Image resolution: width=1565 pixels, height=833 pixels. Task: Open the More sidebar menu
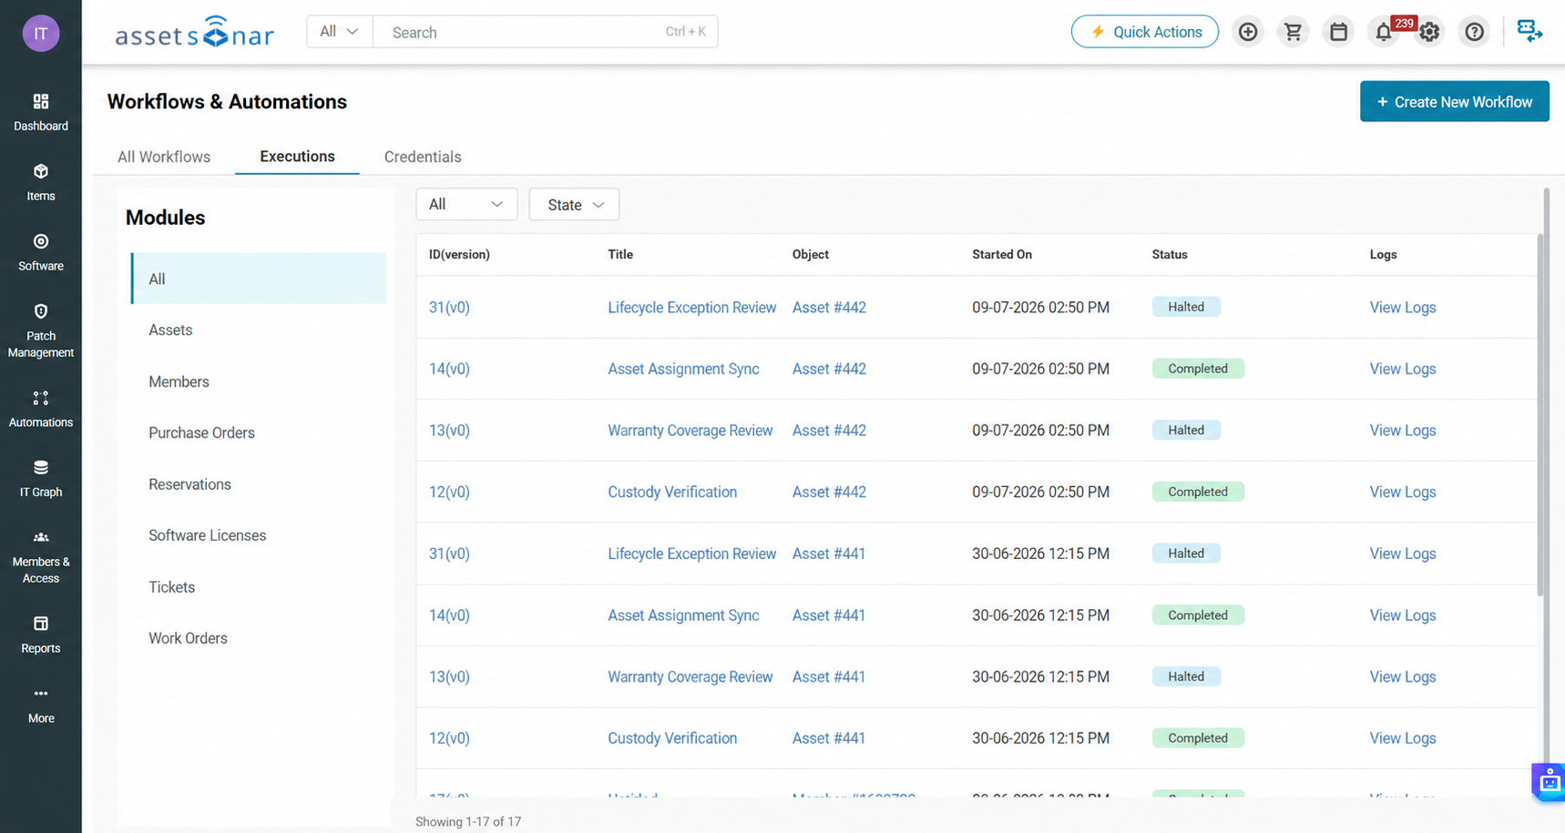click(40, 705)
